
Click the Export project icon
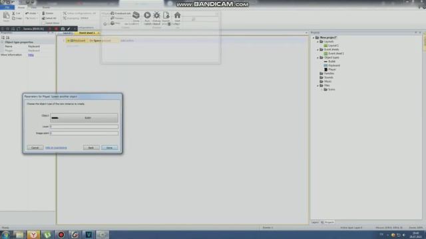coord(166,15)
